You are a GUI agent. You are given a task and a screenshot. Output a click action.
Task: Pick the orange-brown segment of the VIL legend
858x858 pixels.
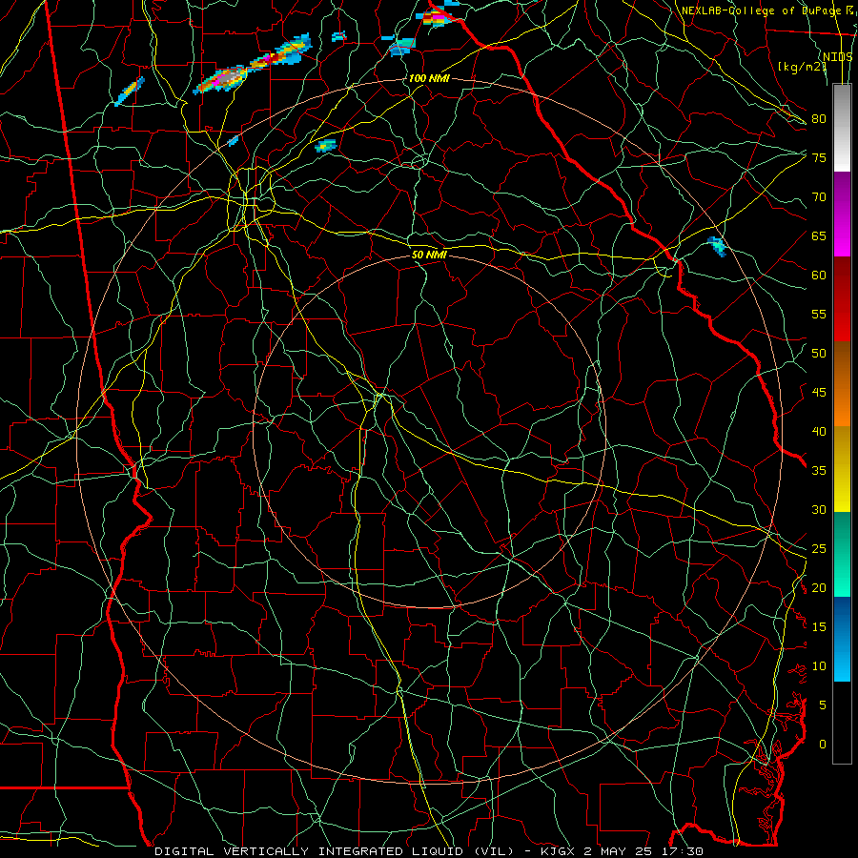point(842,383)
